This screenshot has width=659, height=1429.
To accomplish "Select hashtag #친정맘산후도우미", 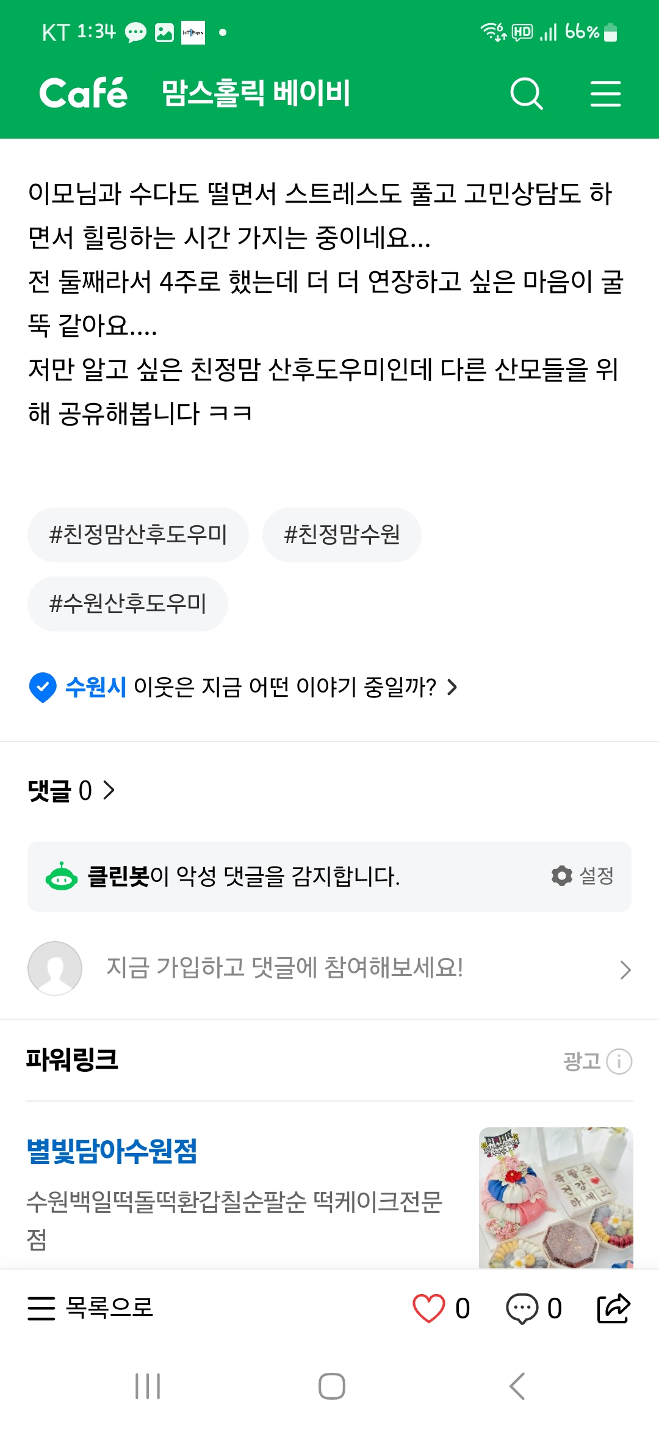I will point(138,535).
